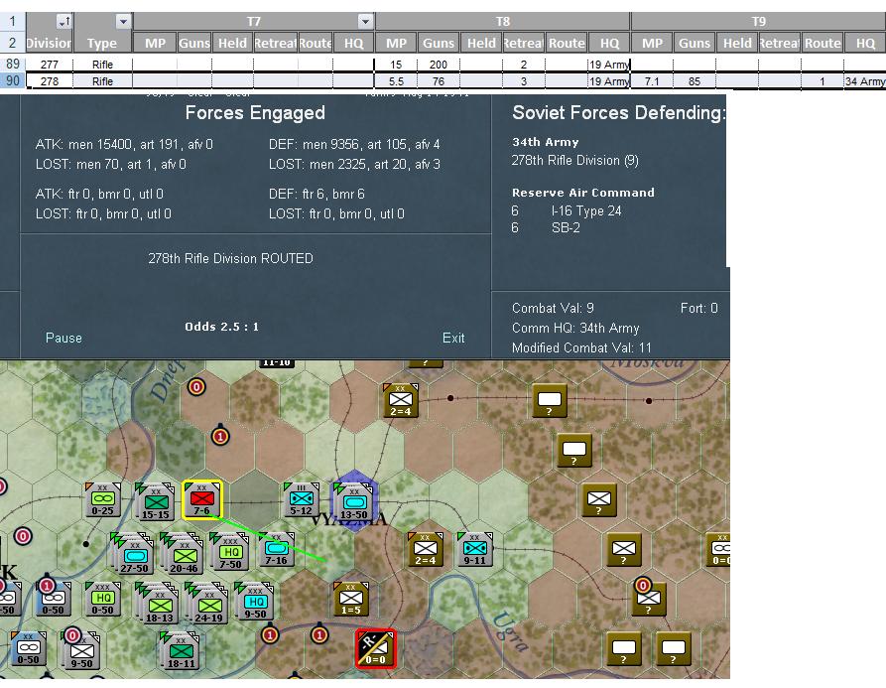Select the 18-13 infantry stack

tap(158, 603)
